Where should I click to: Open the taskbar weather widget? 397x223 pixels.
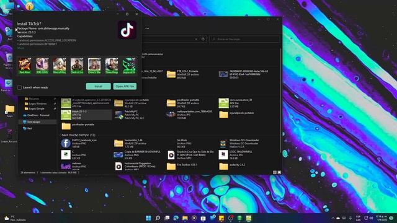point(15,218)
